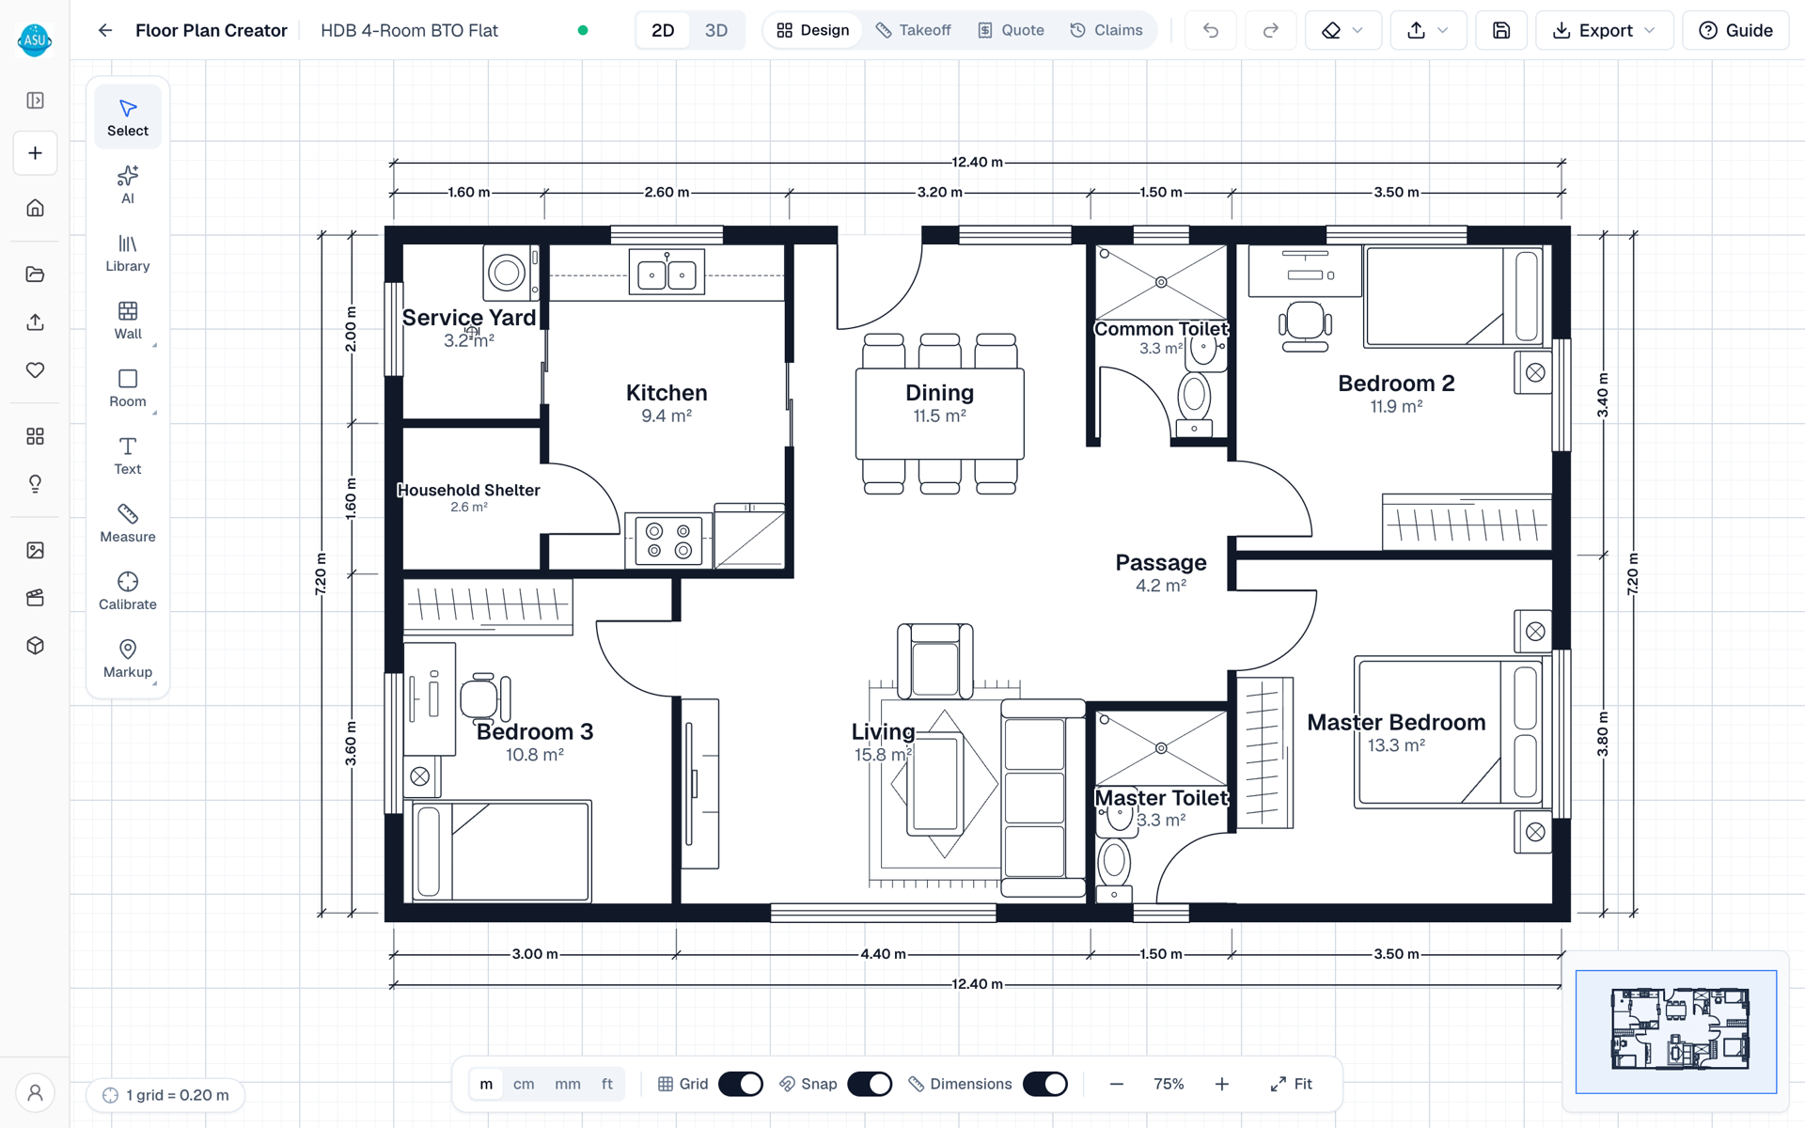Activate the Measure tool
1805x1128 pixels.
click(128, 524)
